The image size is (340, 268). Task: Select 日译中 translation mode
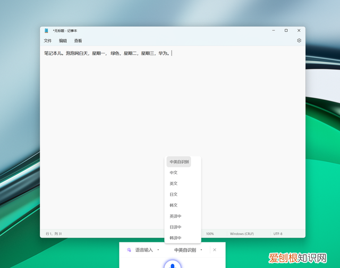175,227
